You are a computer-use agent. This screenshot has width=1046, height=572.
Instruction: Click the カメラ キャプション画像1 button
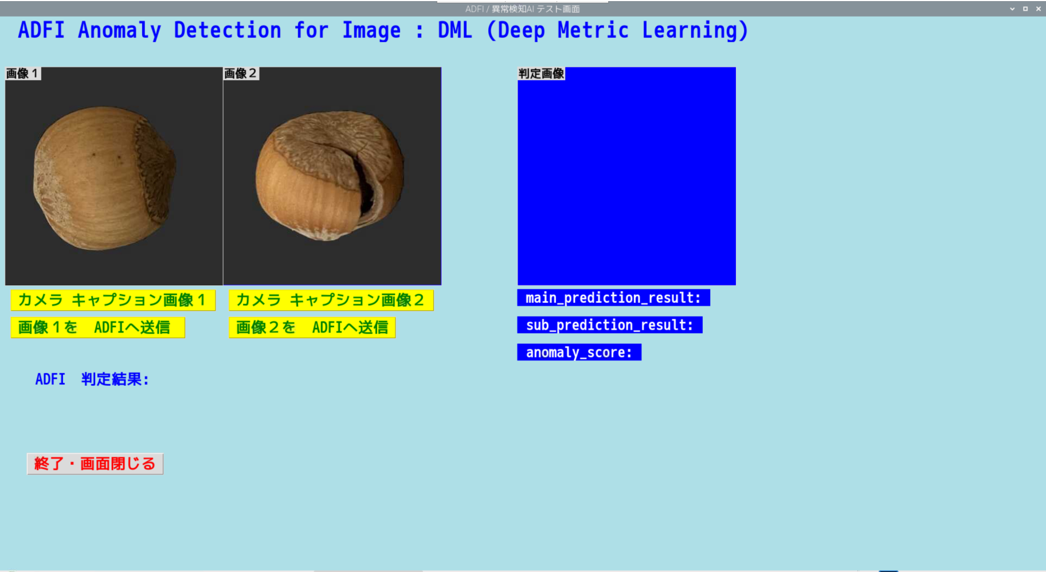113,300
